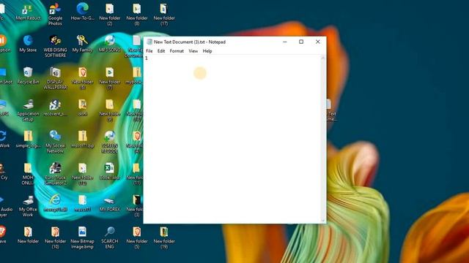The width and height of the screenshot is (469, 263).
Task: Click the MP3 SONG desktop icon
Action: [x=110, y=44]
